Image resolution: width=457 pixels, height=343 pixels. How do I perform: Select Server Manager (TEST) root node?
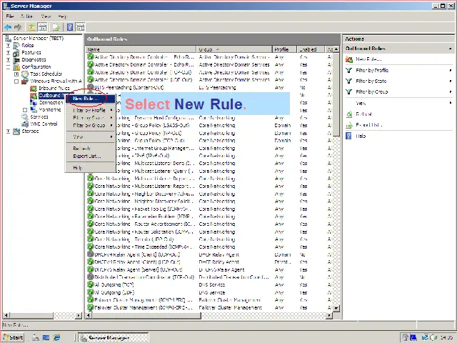pyautogui.click(x=38, y=38)
